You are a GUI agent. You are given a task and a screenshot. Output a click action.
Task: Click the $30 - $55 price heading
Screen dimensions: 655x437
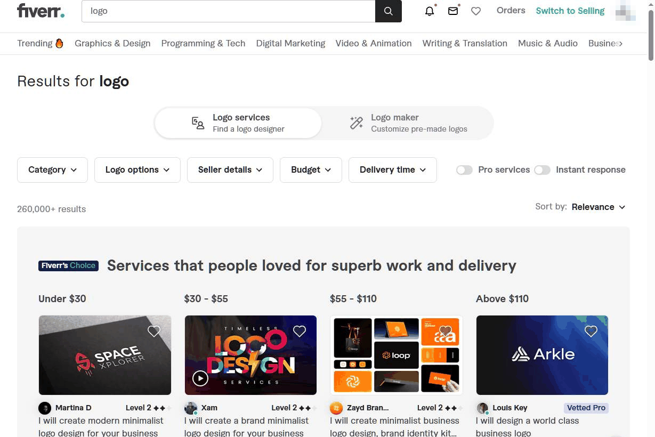pyautogui.click(x=206, y=298)
